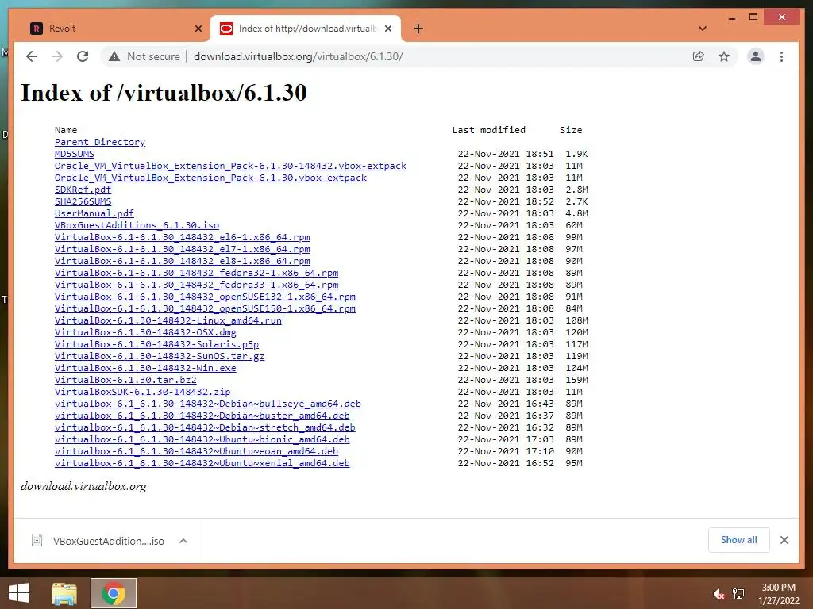Click the forward navigation arrow

pos(57,56)
